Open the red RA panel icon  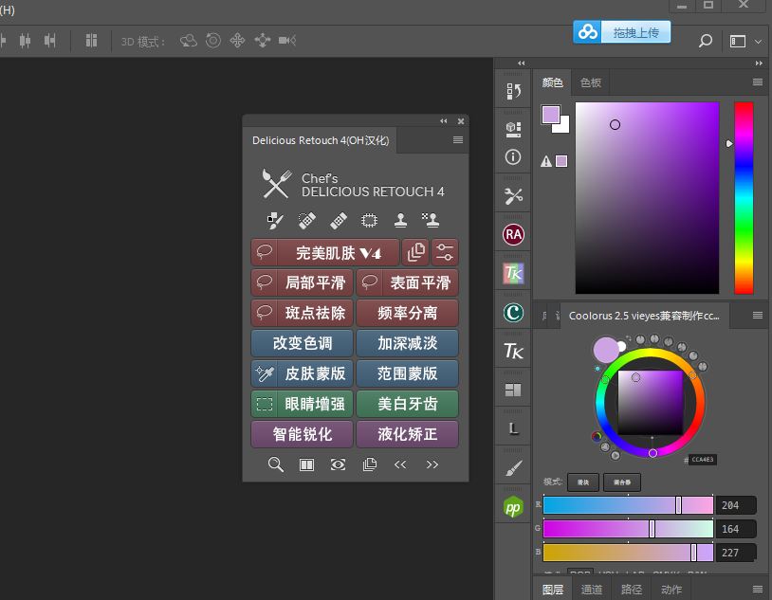click(513, 234)
